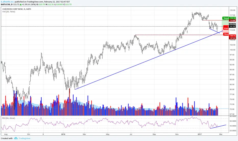
Task: Click the Aug date axis label
Action: click(x=6, y=134)
